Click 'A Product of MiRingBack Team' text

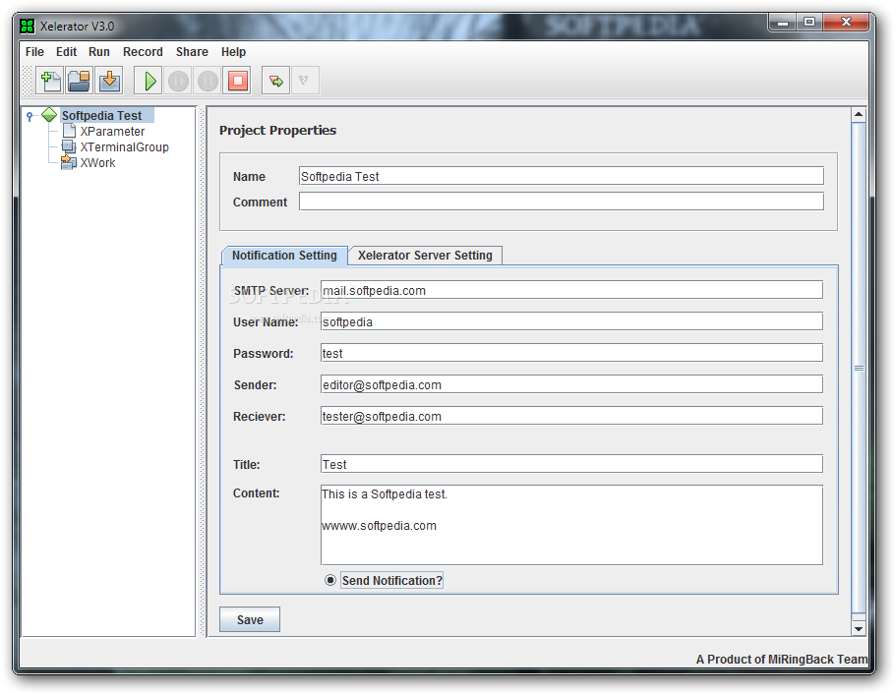point(781,659)
